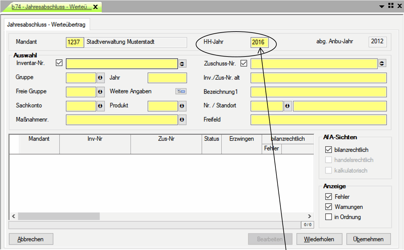The height and width of the screenshot is (250, 404).
Task: Uncheck the Warnungen checkbox
Action: [329, 207]
